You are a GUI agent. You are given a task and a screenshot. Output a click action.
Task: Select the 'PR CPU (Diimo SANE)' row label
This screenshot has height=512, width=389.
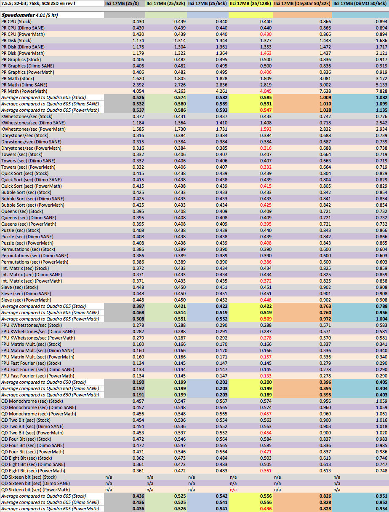pos(22,27)
